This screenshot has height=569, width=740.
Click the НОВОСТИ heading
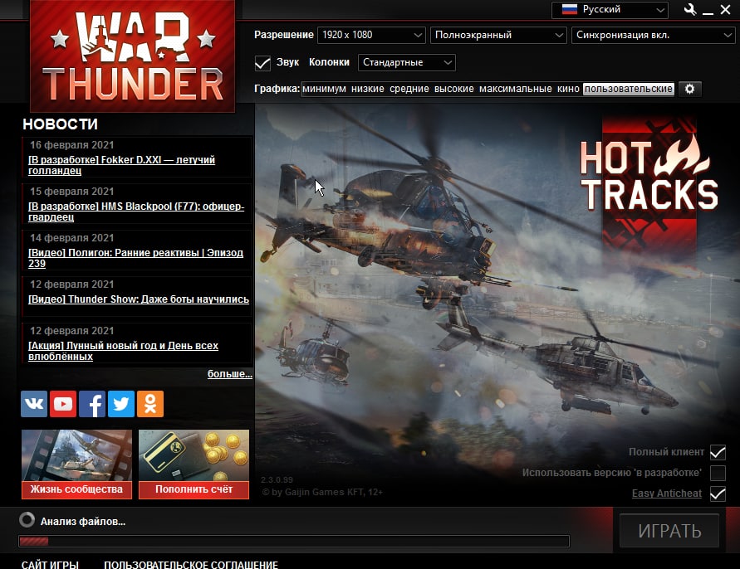point(61,124)
